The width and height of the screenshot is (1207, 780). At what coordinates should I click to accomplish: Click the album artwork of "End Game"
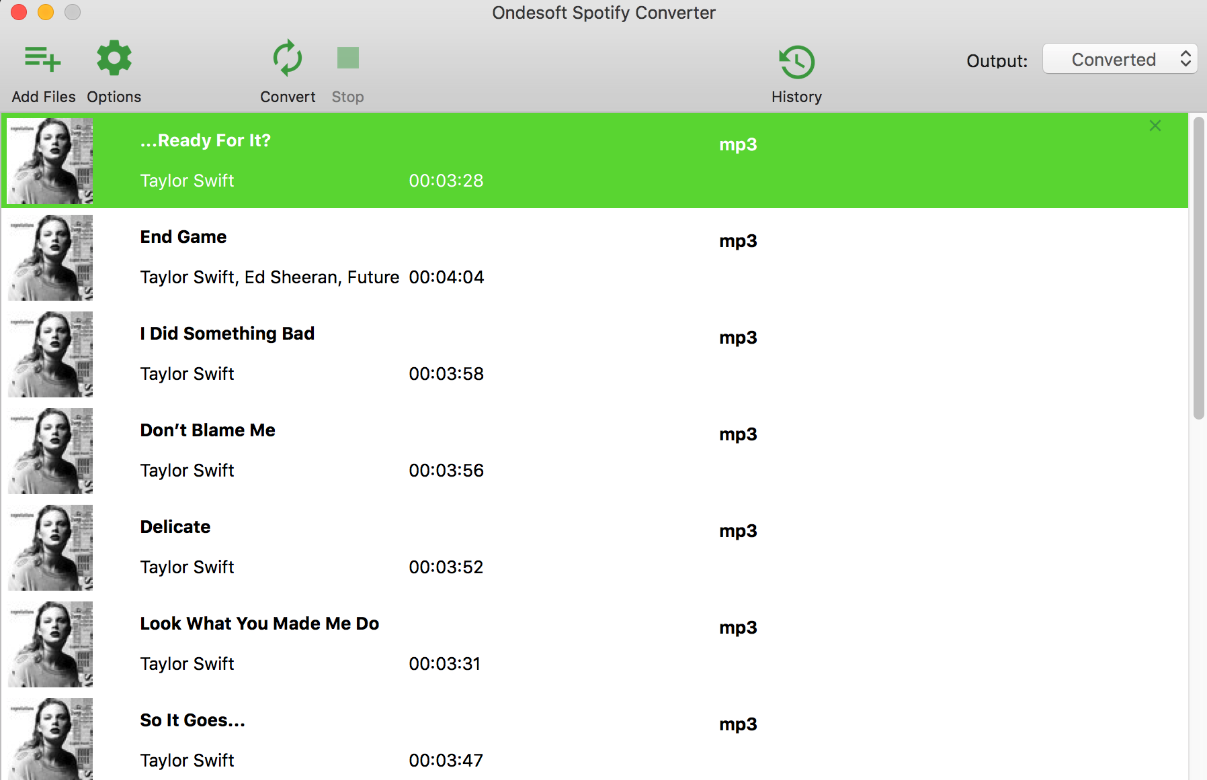50,257
